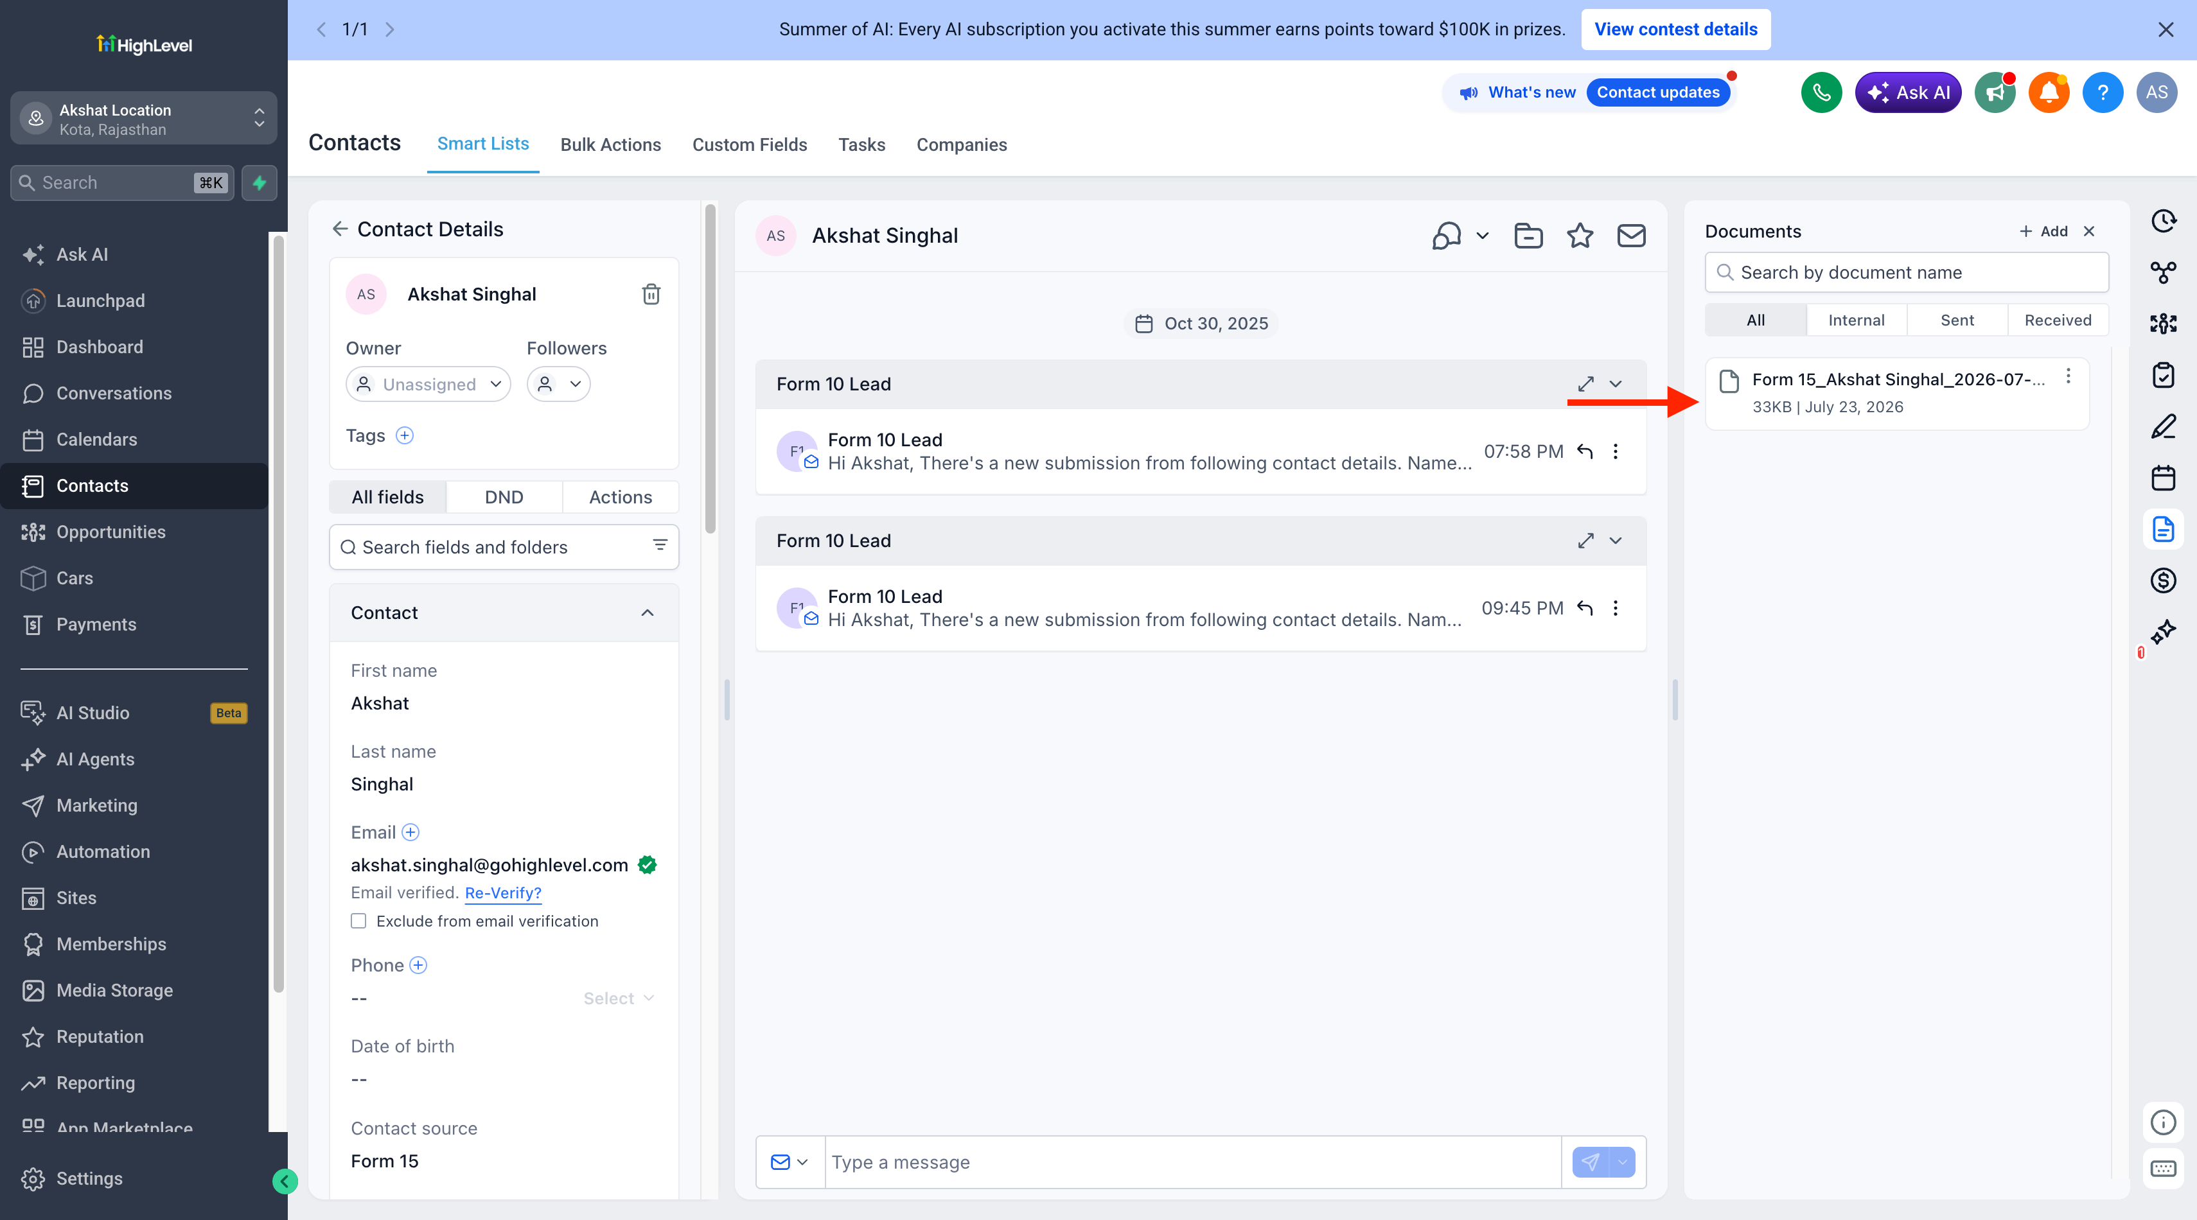Add a new document with Add
This screenshot has width=2197, height=1220.
click(x=2043, y=231)
